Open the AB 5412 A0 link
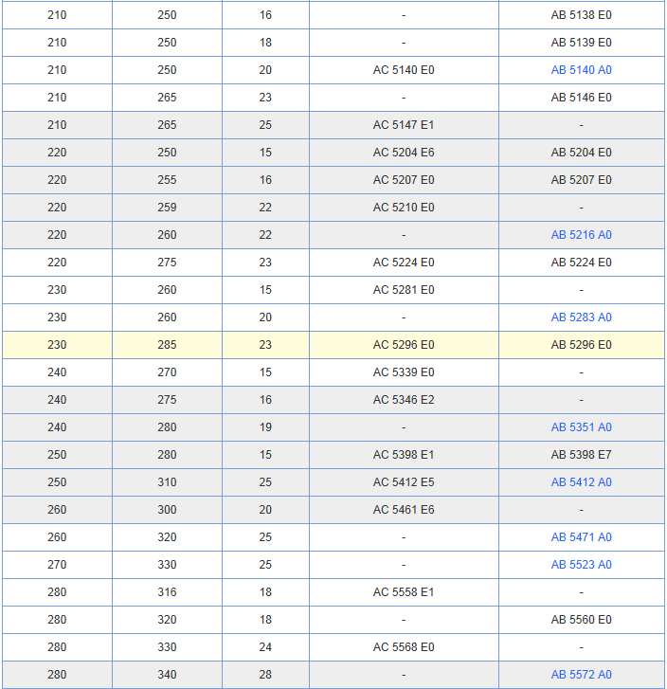Viewport: 667px width, 689px height. point(581,482)
